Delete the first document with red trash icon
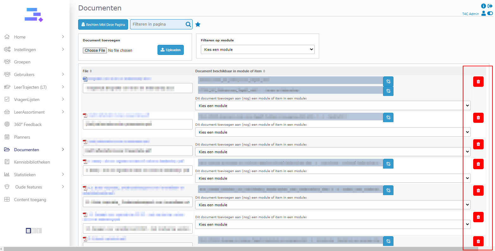Image resolution: width=495 pixels, height=251 pixels. [478, 81]
